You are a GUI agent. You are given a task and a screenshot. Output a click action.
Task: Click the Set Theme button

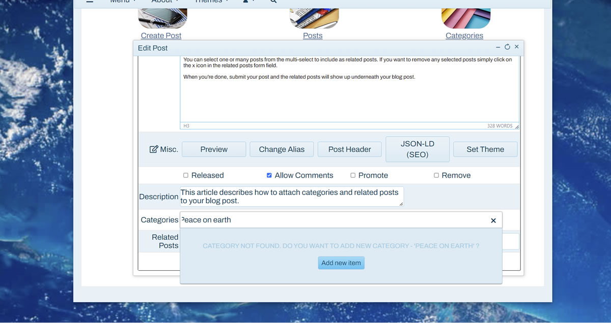(x=485, y=149)
